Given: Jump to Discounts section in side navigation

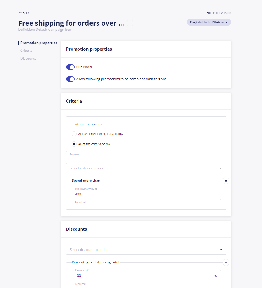Looking at the screenshot, I should (28, 59).
